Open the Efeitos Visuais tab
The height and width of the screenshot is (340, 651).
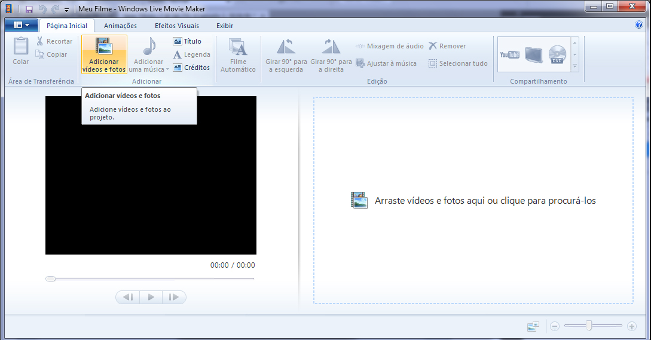pos(176,26)
